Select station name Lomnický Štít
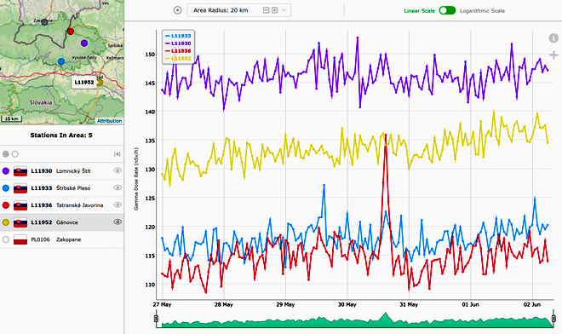 pos(73,171)
